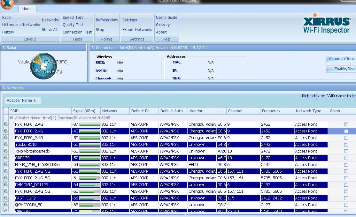
Task: Select History layout option
Action: 8,32
